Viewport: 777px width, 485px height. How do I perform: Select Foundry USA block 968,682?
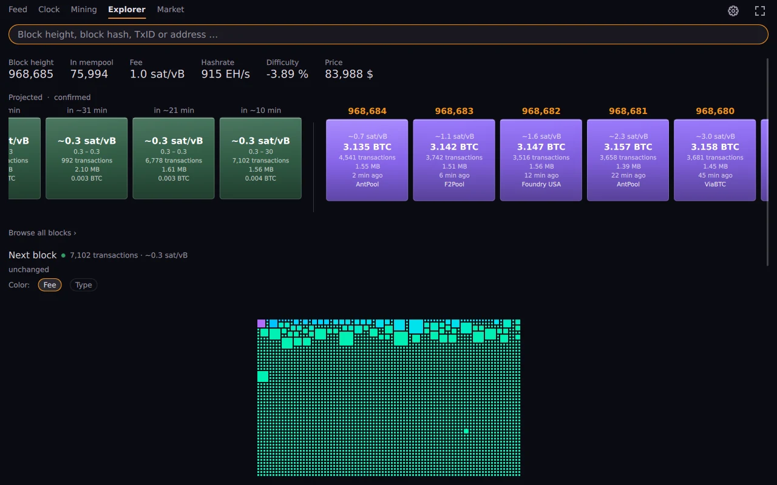pos(541,160)
